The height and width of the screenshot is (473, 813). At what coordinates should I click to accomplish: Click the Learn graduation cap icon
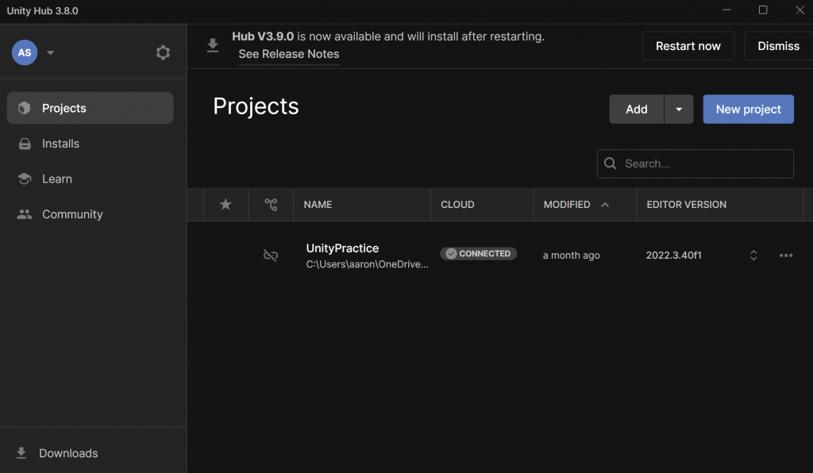[x=25, y=179]
